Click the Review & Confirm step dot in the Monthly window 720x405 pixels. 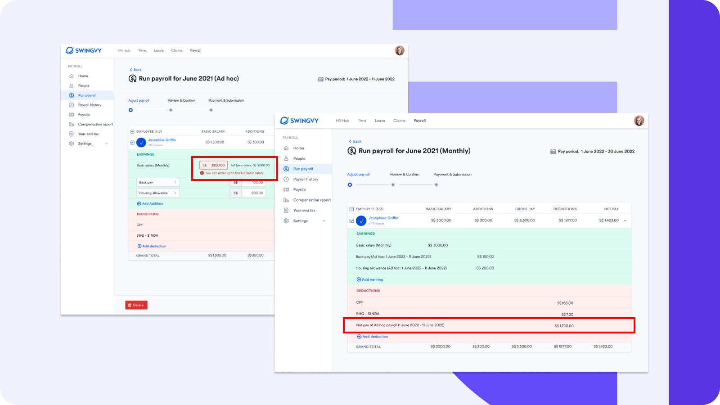tap(393, 184)
